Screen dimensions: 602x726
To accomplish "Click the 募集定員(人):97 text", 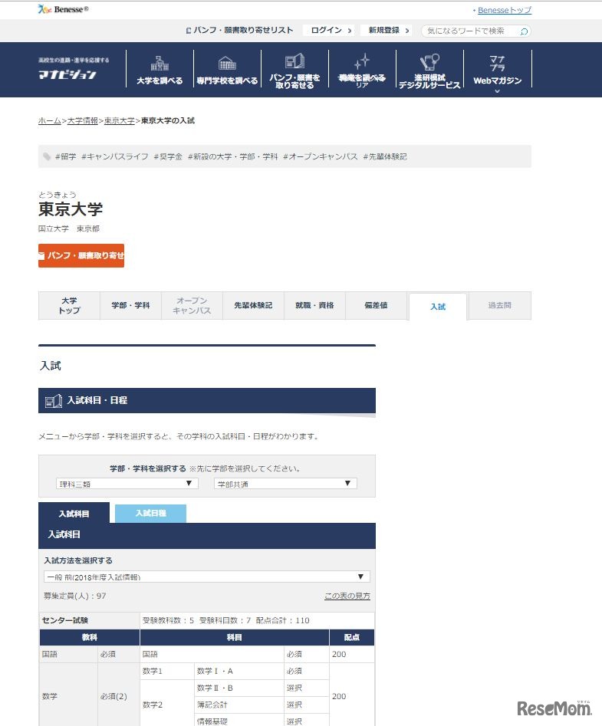I will (75, 596).
